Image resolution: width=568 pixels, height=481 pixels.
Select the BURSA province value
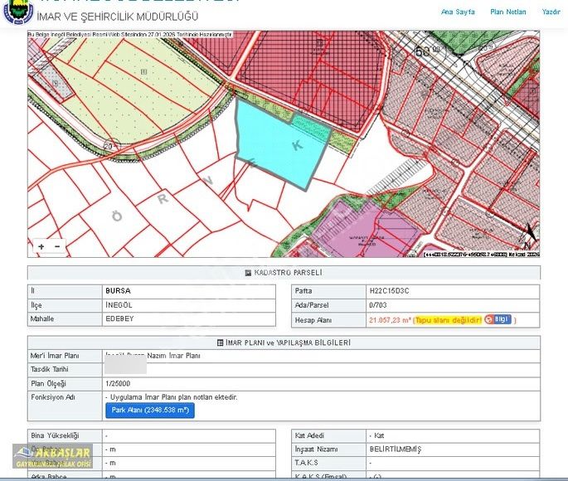(118, 291)
